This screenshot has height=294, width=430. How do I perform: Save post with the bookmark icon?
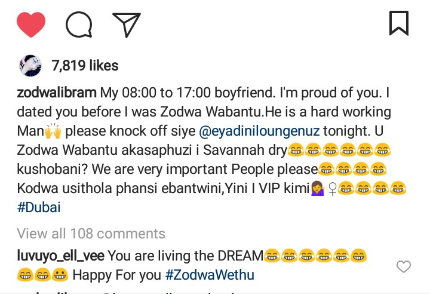click(x=399, y=23)
